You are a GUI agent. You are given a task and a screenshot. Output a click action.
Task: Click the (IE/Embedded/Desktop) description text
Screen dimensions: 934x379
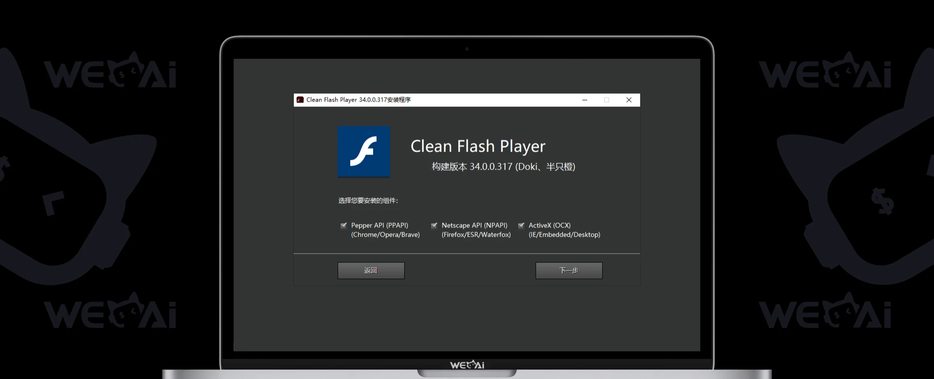pyautogui.click(x=564, y=235)
